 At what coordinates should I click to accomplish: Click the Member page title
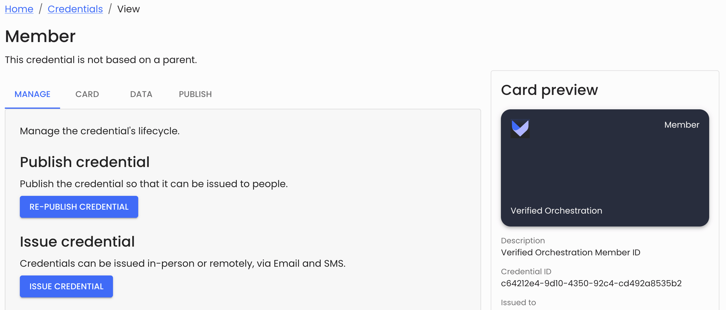click(x=40, y=36)
